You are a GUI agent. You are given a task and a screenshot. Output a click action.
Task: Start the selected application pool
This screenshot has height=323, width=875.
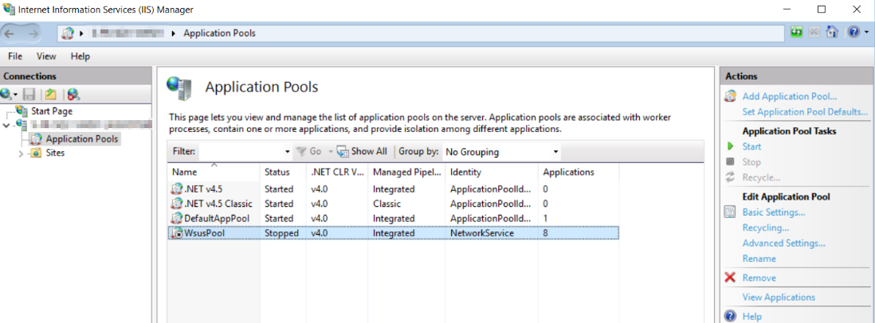click(751, 146)
